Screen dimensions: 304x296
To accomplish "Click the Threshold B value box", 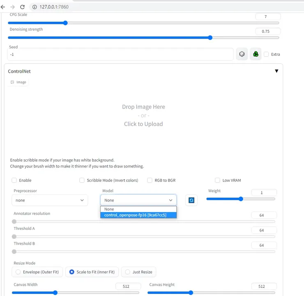I will click(x=264, y=245).
